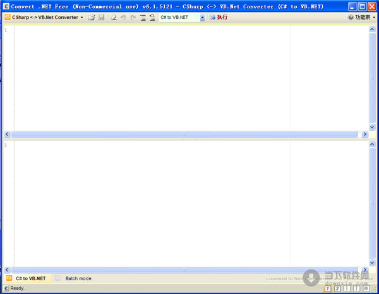This screenshot has height=294, width=379.
Task: Click the status bar C application icon
Action: [6, 288]
